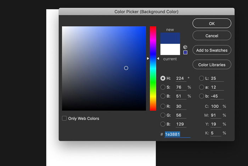Open Color Libraries
The width and height of the screenshot is (248, 166).
tap(212, 65)
